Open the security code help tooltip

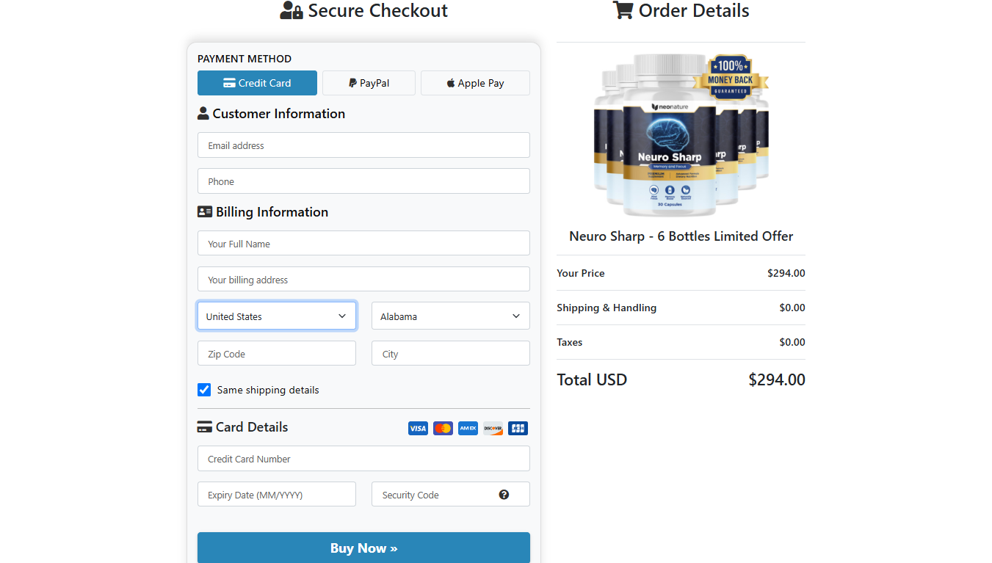click(504, 494)
